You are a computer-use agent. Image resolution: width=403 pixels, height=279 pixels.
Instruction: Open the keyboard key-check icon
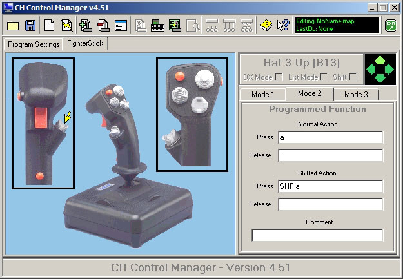tap(157, 25)
